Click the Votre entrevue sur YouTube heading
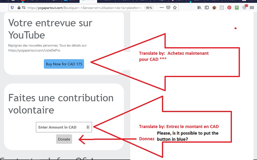The height and width of the screenshot is (160, 257). point(50,29)
